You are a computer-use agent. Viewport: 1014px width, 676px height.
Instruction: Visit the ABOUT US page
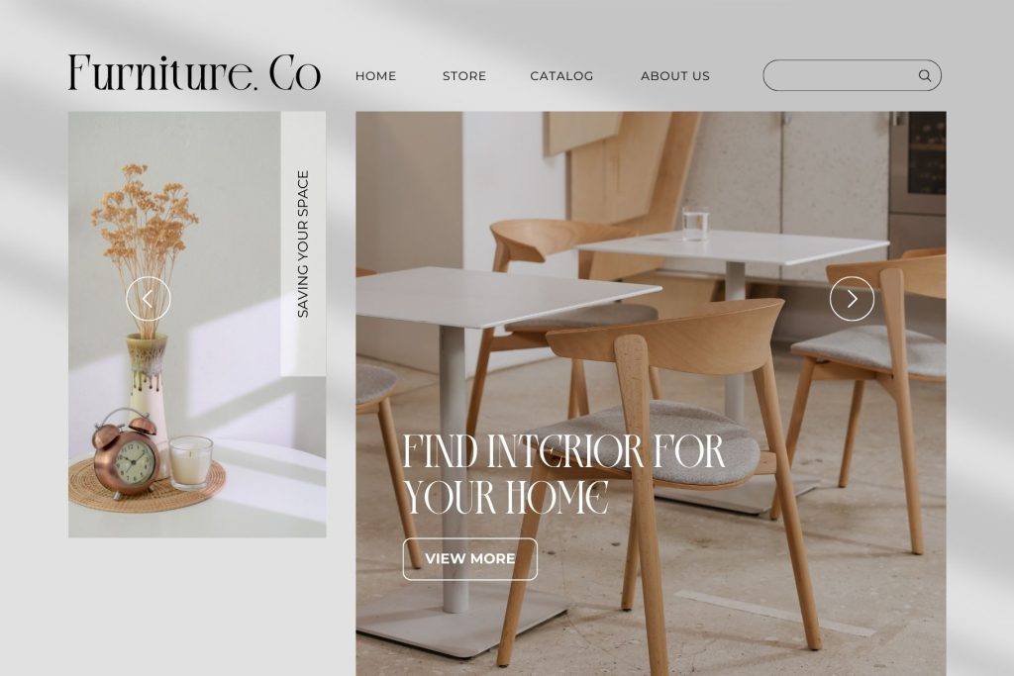point(675,75)
